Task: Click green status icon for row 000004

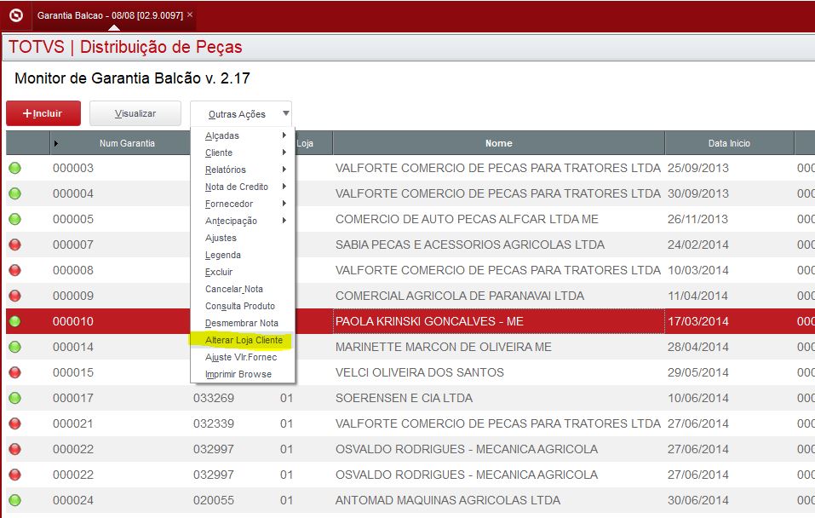Action: [15, 193]
